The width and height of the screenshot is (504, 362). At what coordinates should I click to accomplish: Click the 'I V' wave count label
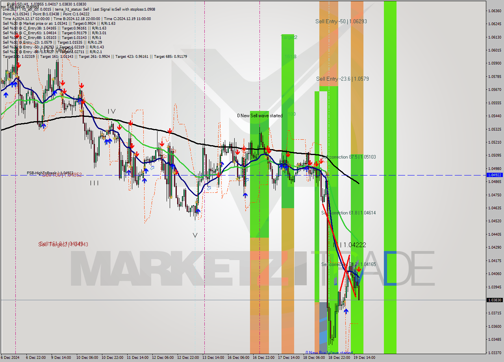(x=111, y=111)
